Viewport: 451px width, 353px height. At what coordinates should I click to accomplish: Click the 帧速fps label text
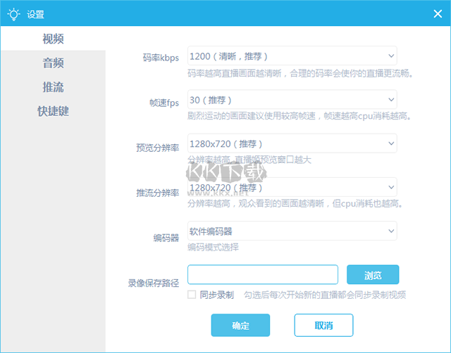pos(164,103)
